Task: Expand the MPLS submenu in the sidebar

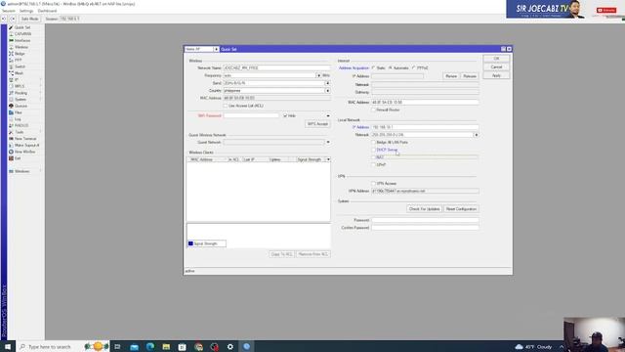Action: [24, 86]
